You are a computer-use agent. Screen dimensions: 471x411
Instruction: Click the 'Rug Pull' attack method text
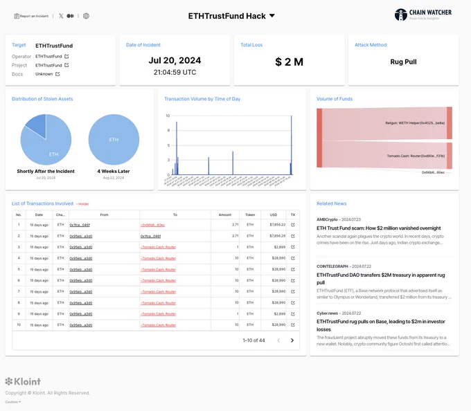click(403, 62)
